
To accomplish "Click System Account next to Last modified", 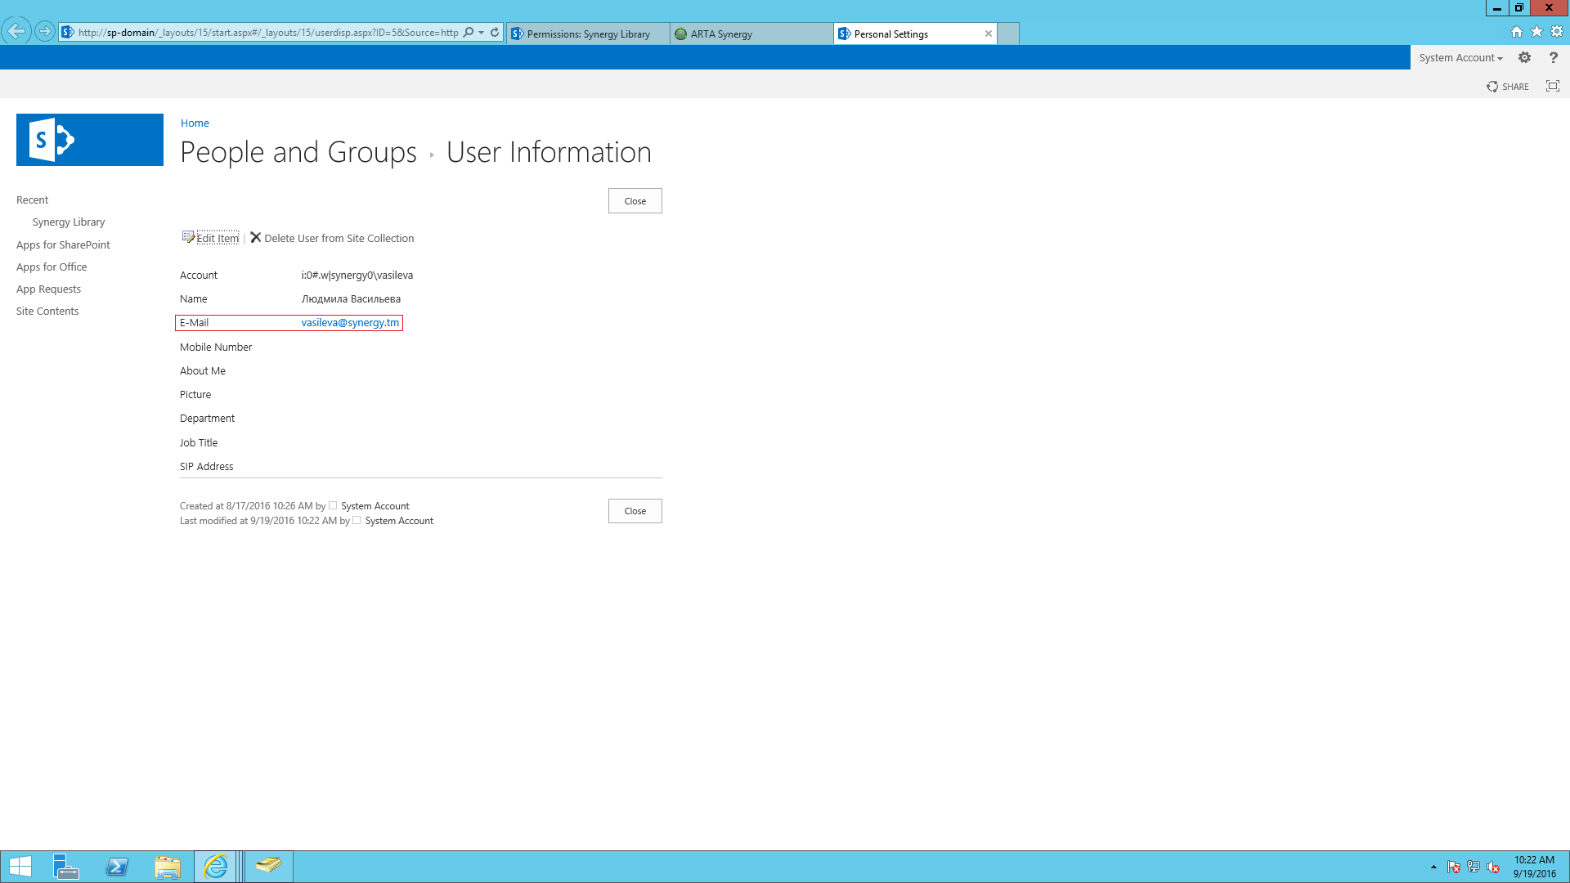I will [399, 521].
